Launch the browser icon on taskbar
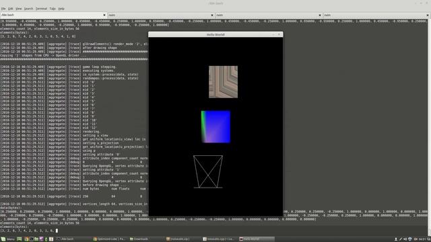Viewport: 431px width, 242px height. [26, 239]
